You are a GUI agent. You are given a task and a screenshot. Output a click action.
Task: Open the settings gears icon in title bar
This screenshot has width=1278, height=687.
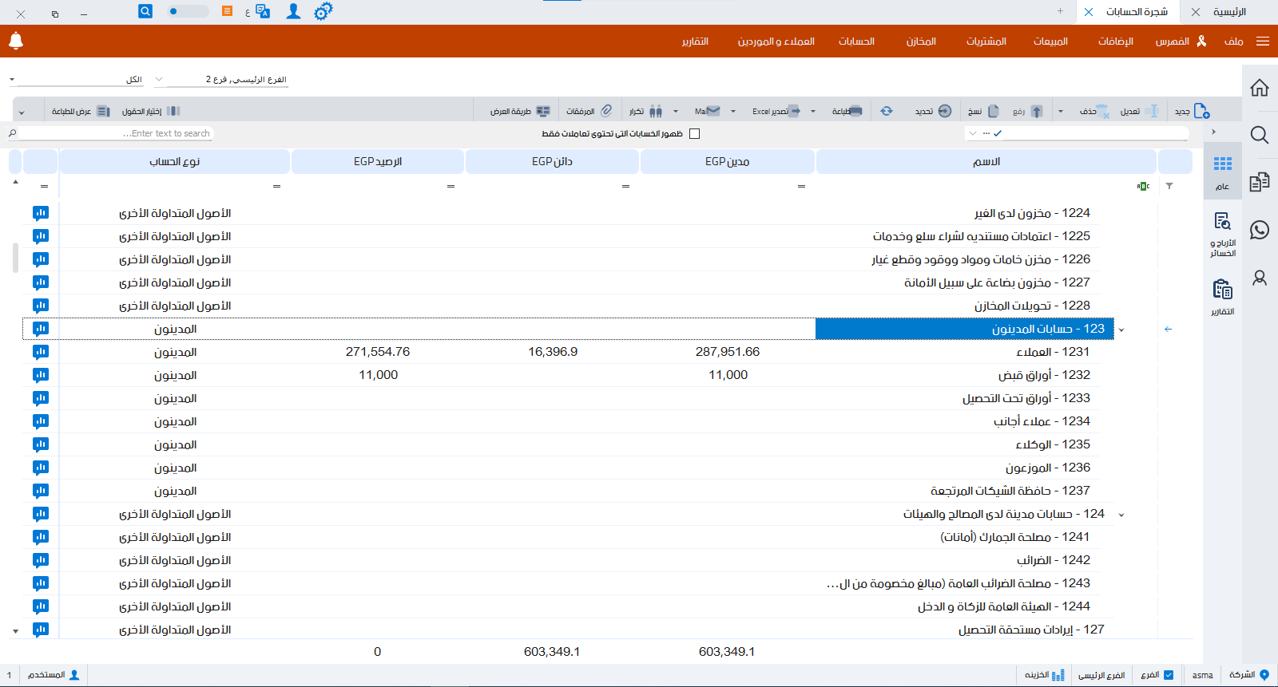point(323,12)
